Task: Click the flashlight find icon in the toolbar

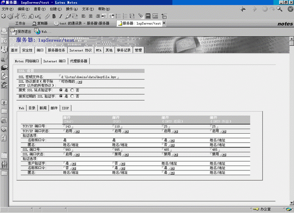Action: (141, 16)
